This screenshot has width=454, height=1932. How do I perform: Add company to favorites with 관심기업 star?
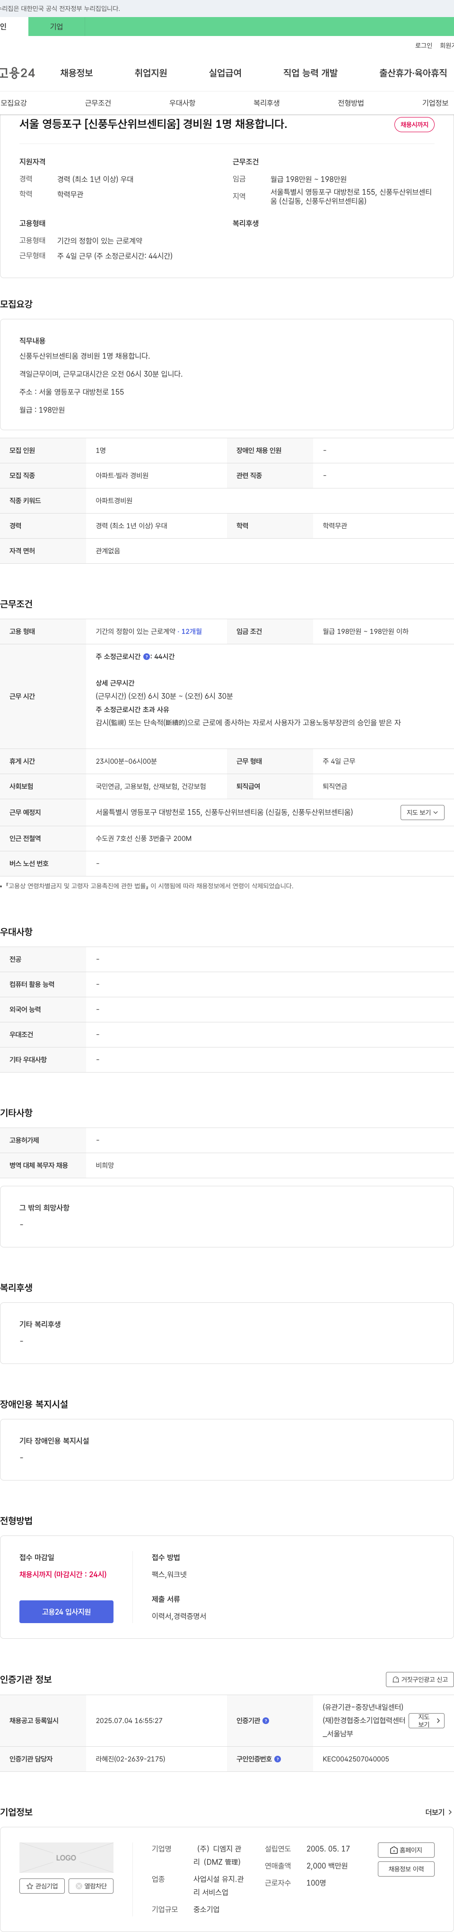click(x=42, y=1886)
